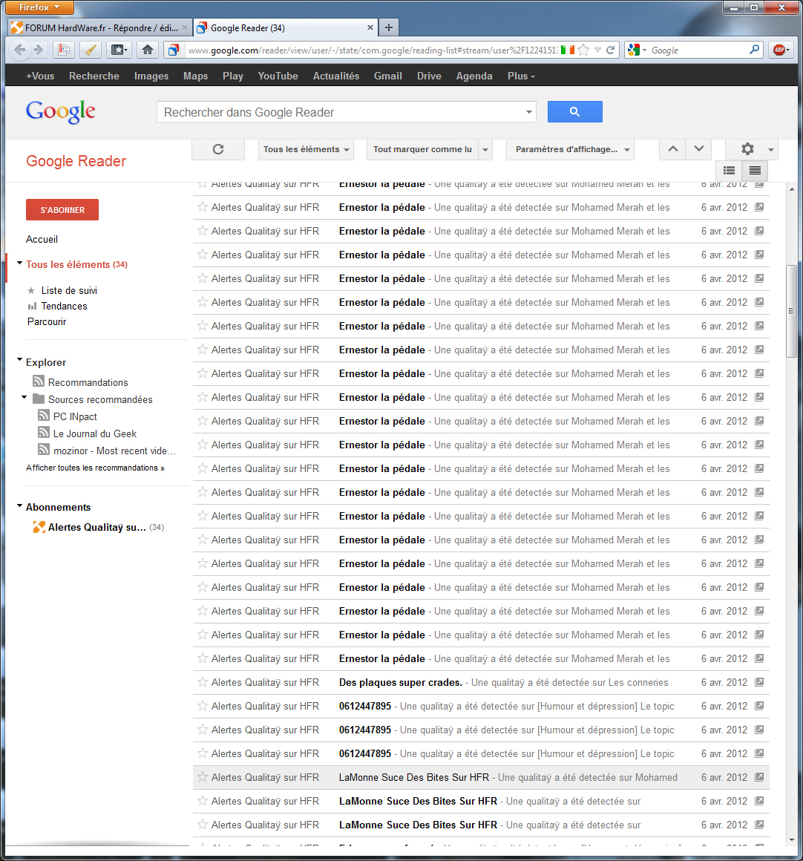This screenshot has width=803, height=861.
Task: Open a new browser tab with plus
Action: pyautogui.click(x=389, y=27)
